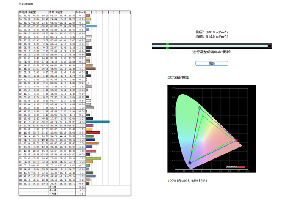284x199 pixels.
Task: Click the green bar for row 5F
Action: click(90, 136)
